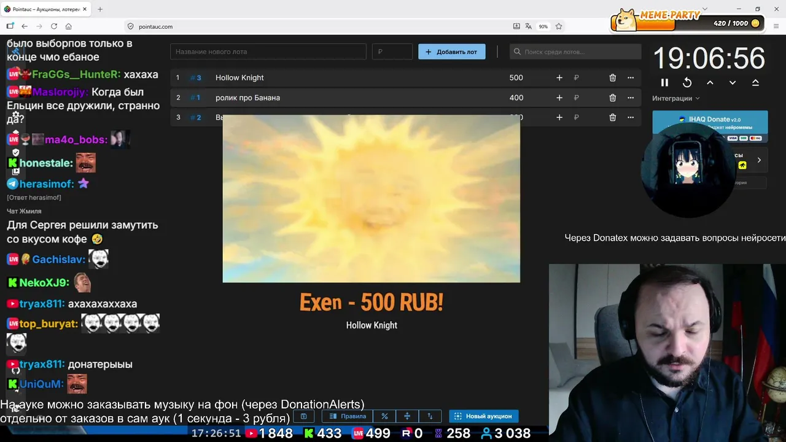
Task: Click the sun video overlay
Action: click(x=371, y=198)
